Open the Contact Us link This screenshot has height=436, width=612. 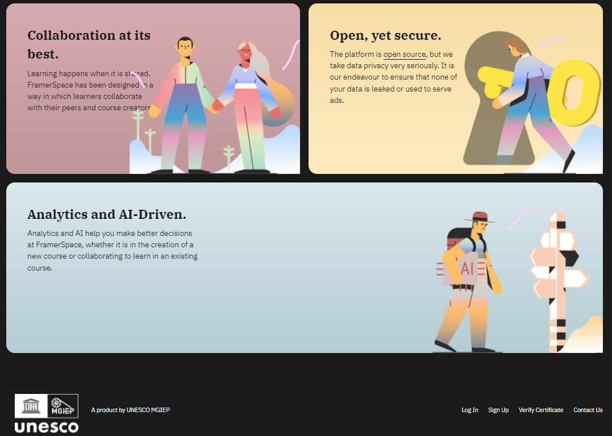pyautogui.click(x=588, y=410)
